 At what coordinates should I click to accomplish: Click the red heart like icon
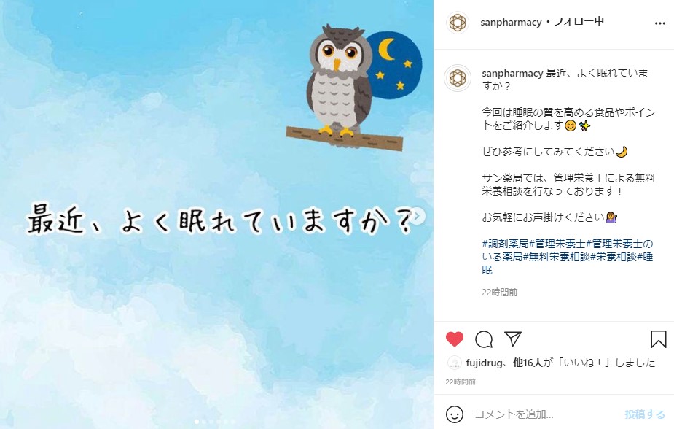(455, 339)
